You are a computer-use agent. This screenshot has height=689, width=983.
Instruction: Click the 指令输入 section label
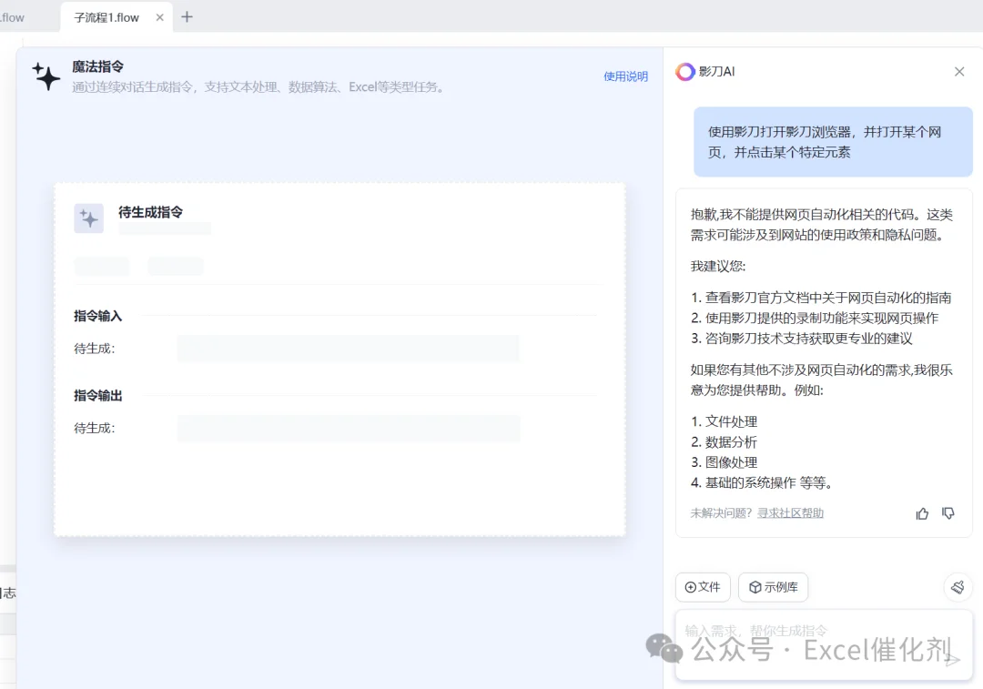[x=97, y=316]
